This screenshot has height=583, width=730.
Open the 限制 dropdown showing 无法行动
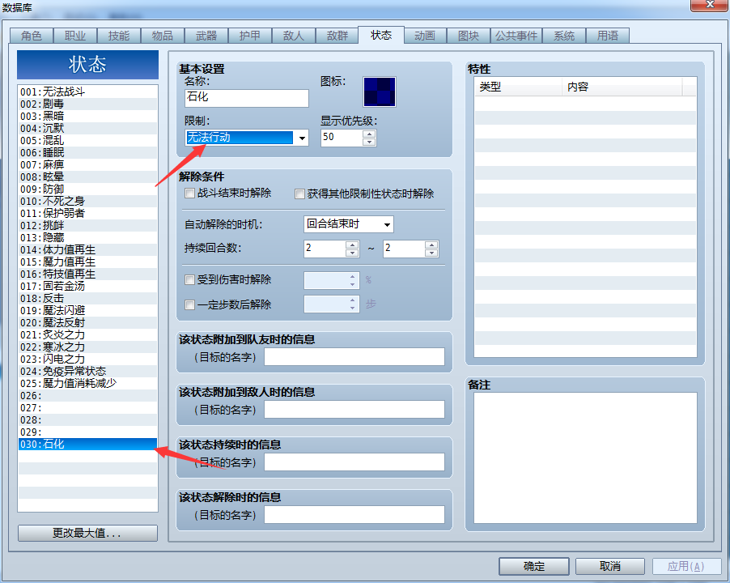247,138
